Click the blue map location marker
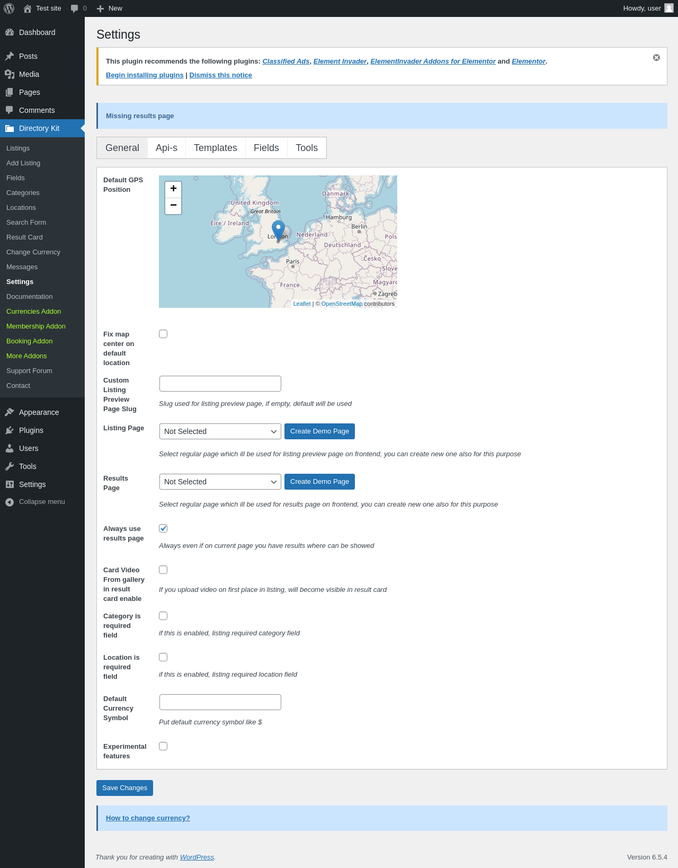The width and height of the screenshot is (678, 868). click(278, 231)
